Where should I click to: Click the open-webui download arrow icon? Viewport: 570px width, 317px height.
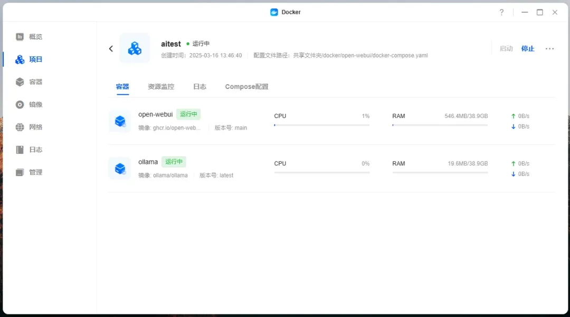coord(514,126)
